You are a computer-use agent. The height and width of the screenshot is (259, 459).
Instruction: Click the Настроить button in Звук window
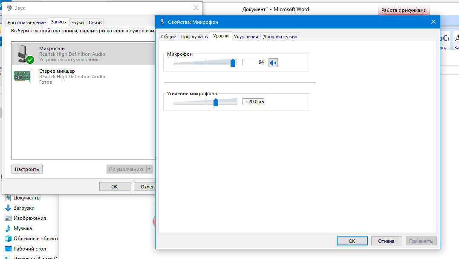tap(27, 169)
